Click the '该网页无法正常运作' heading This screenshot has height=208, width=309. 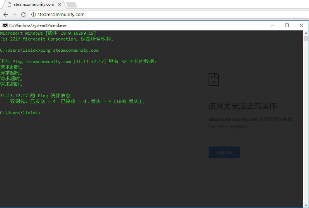coord(243,106)
